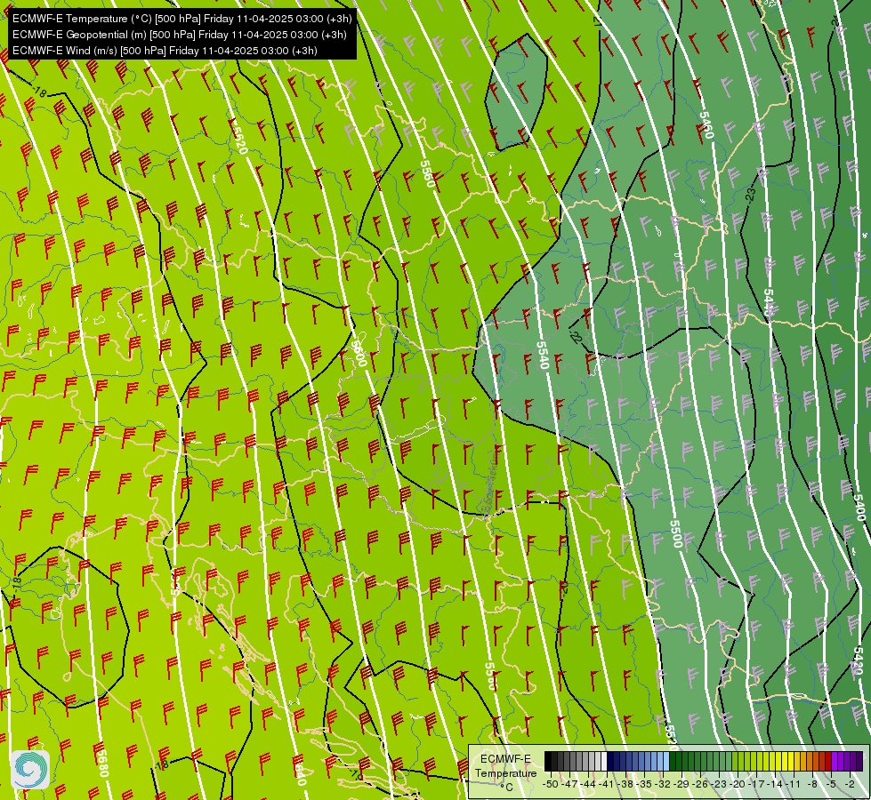
Task: Click the -41 tick label in the legend
Action: tap(607, 784)
